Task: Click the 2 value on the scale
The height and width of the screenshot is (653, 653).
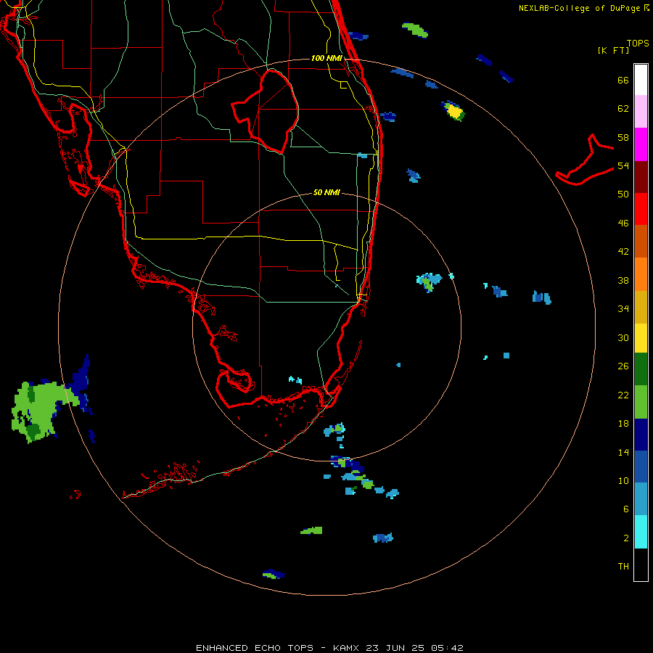Action: tap(626, 538)
